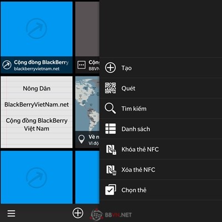Open the gray text tag tile

87,38
